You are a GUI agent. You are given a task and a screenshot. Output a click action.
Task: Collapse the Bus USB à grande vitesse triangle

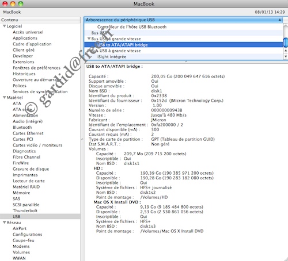coord(89,39)
